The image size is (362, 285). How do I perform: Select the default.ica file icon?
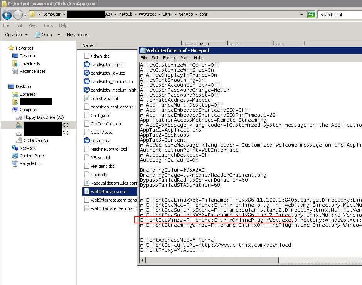click(87, 140)
